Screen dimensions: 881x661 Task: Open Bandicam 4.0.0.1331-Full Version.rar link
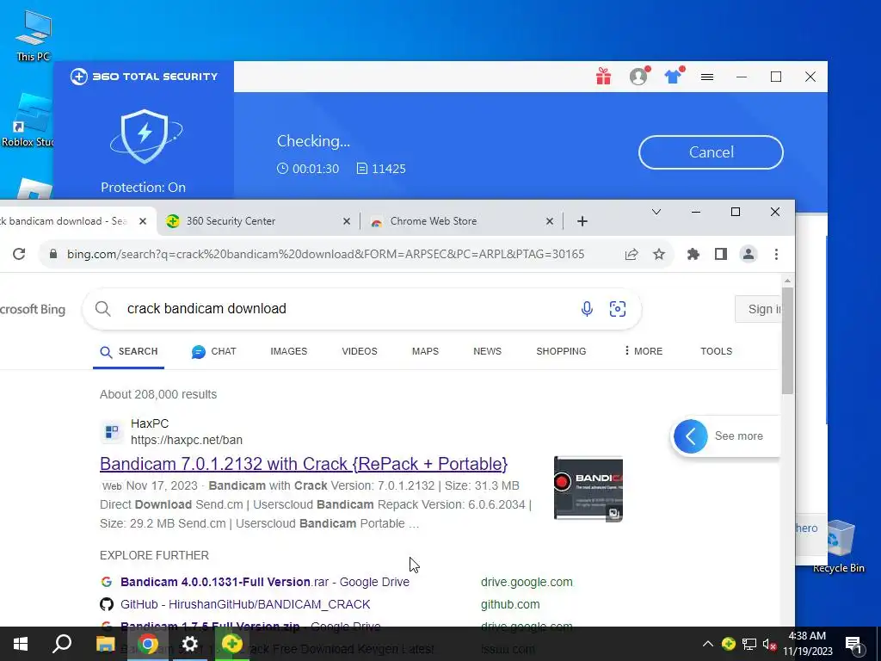pyautogui.click(x=265, y=583)
